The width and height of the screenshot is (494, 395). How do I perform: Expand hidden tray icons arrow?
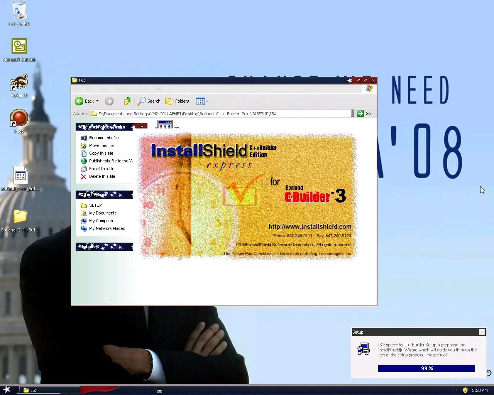456,390
